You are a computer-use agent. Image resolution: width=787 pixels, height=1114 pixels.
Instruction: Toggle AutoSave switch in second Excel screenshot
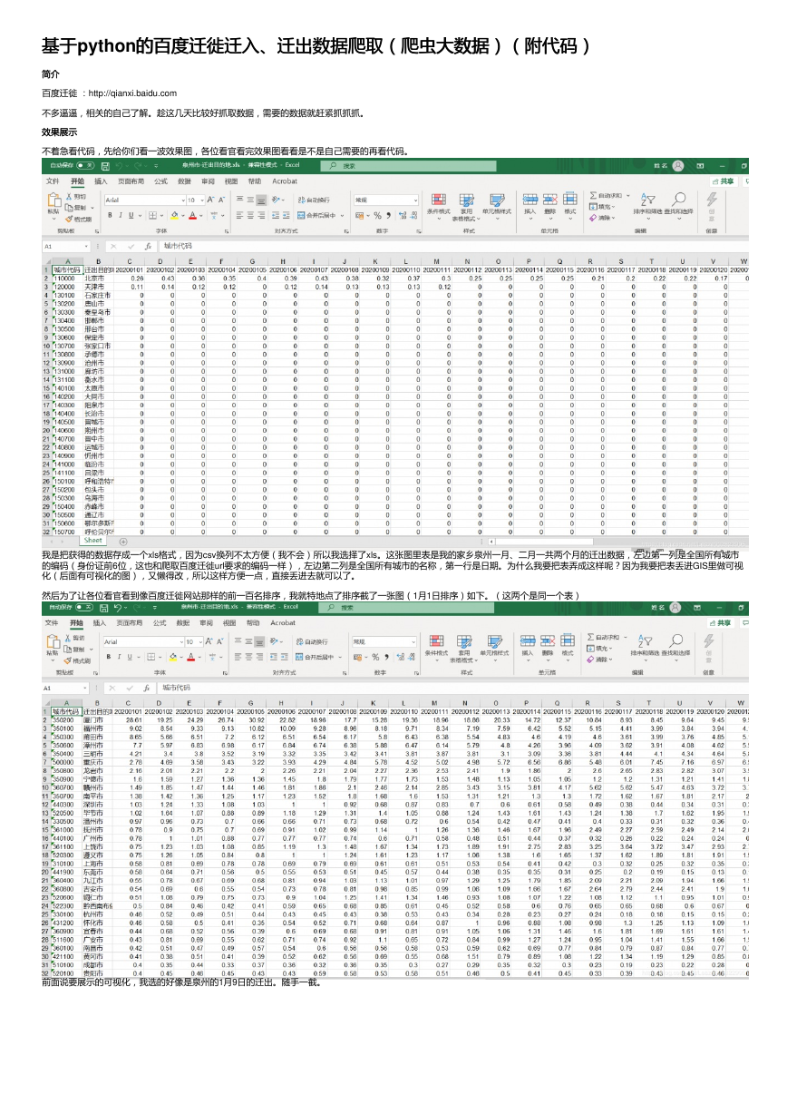(85, 607)
